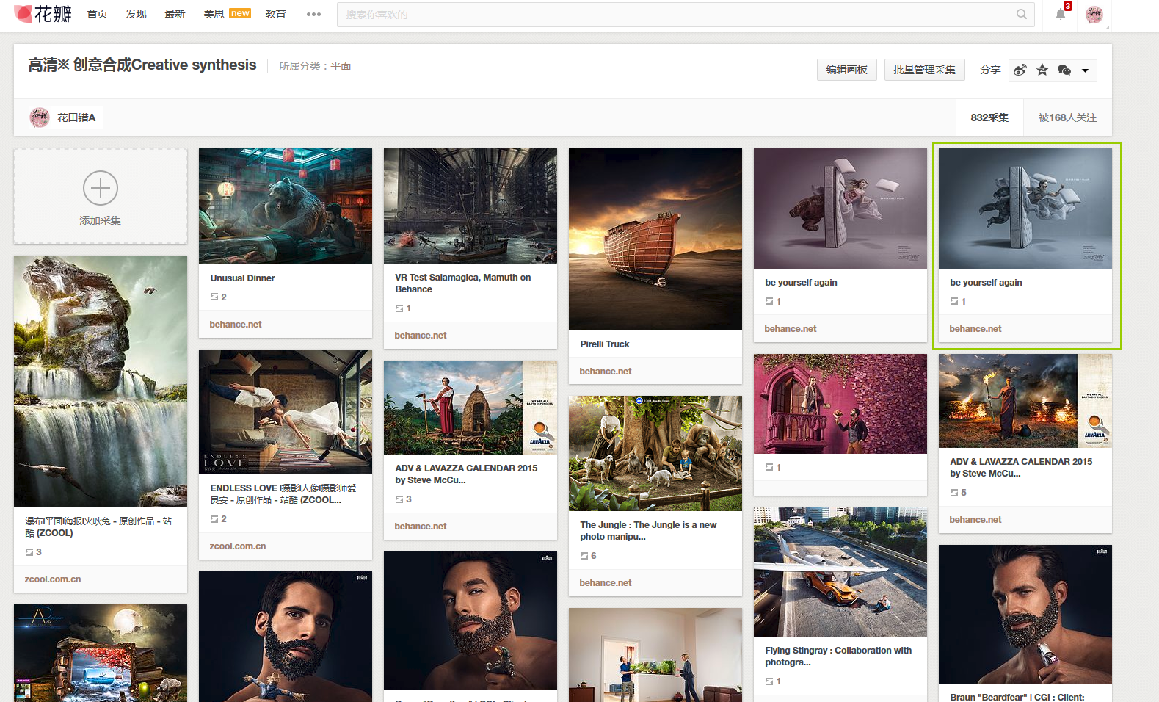
Task: Click the Flying Stingray description text
Action: pyautogui.click(x=838, y=656)
